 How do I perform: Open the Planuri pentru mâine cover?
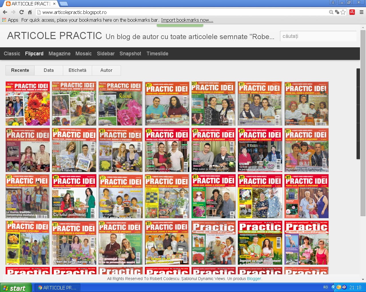point(307,150)
